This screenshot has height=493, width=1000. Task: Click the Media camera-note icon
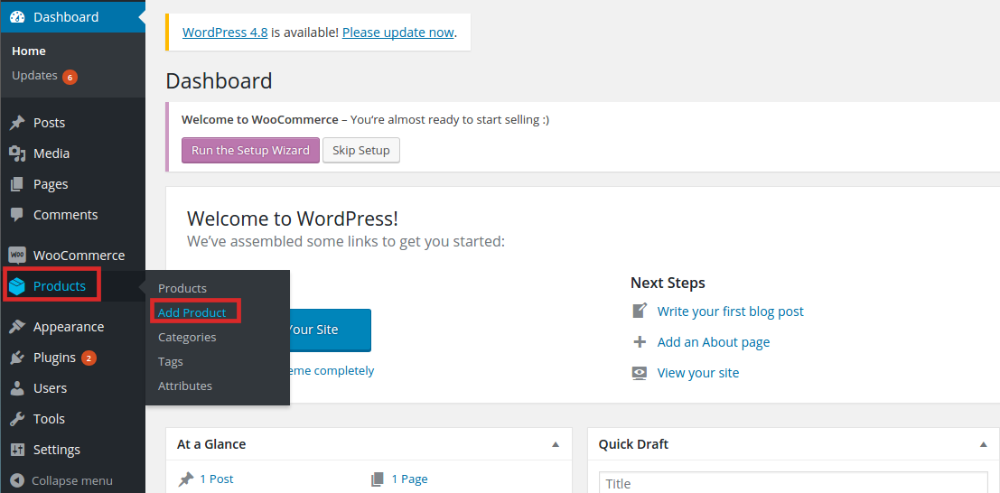tap(17, 153)
